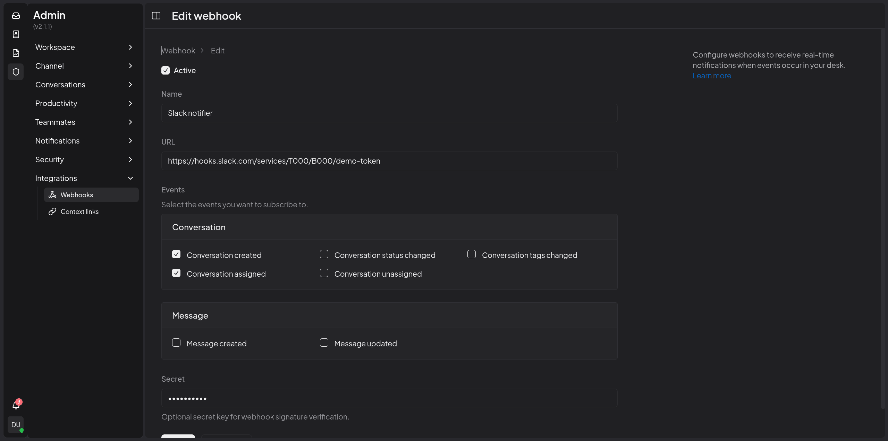Click into the URL input field
This screenshot has width=888, height=441.
point(389,161)
